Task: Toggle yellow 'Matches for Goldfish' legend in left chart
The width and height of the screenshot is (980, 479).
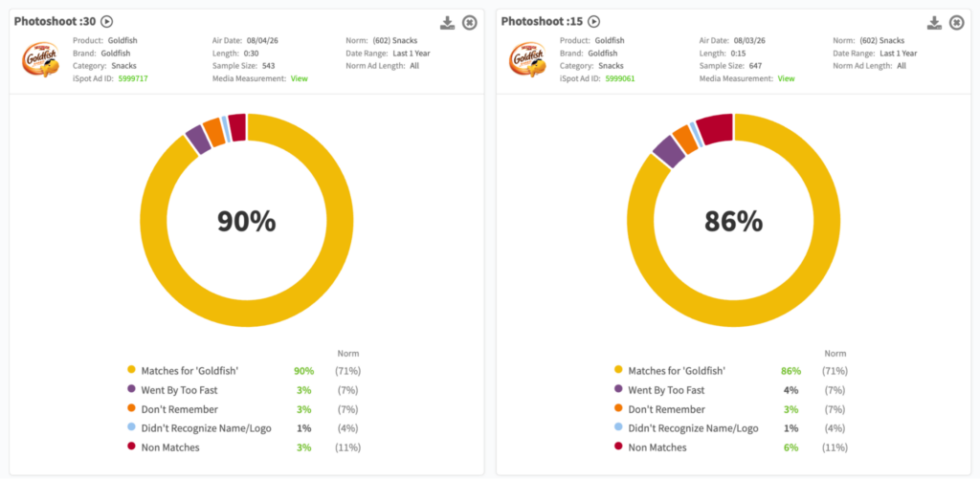Action: coord(183,371)
